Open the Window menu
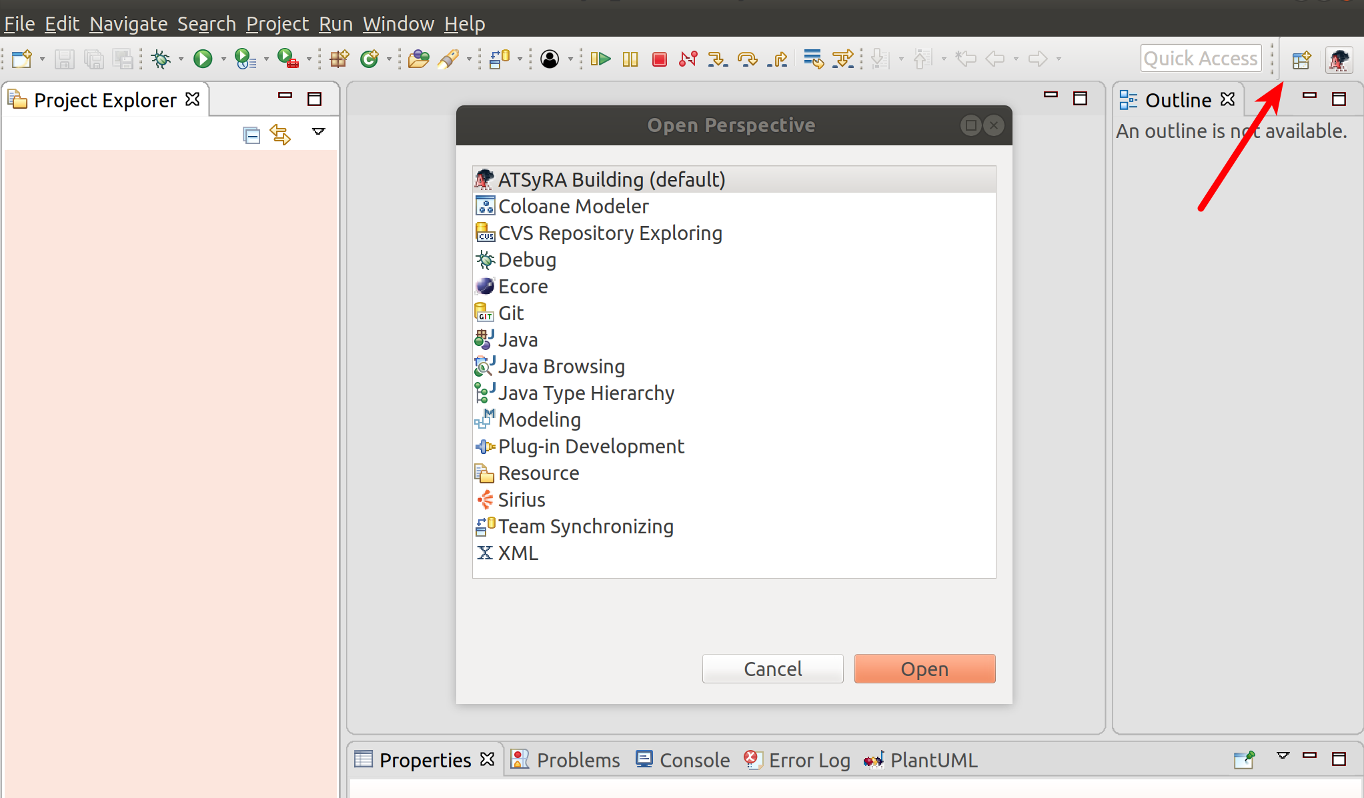Viewport: 1364px width, 798px height. [400, 24]
